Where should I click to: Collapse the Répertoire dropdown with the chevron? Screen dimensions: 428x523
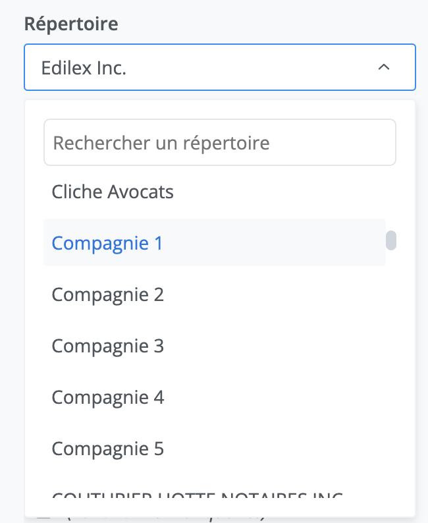click(385, 67)
